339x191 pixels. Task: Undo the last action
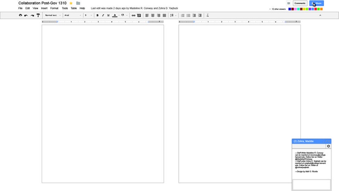tap(26, 15)
